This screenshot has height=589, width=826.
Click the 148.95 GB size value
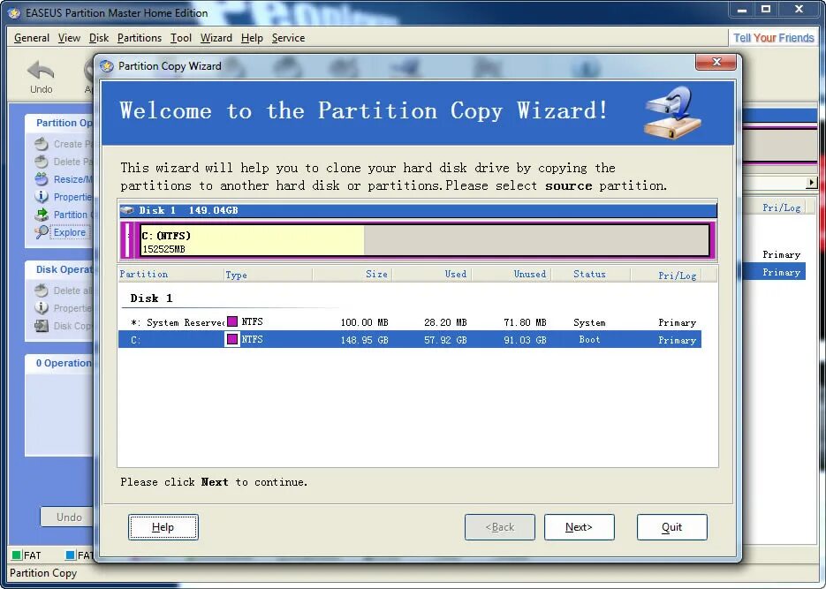364,340
